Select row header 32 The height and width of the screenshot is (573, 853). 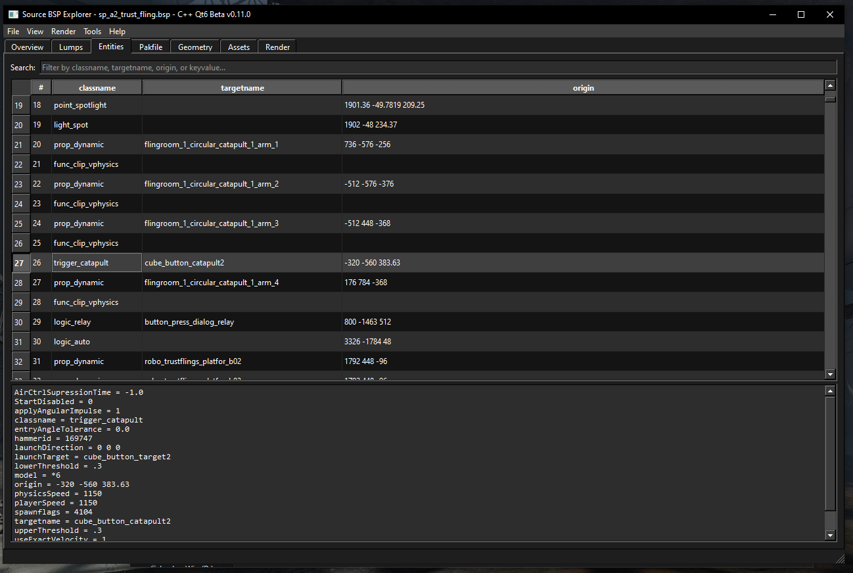tap(21, 361)
